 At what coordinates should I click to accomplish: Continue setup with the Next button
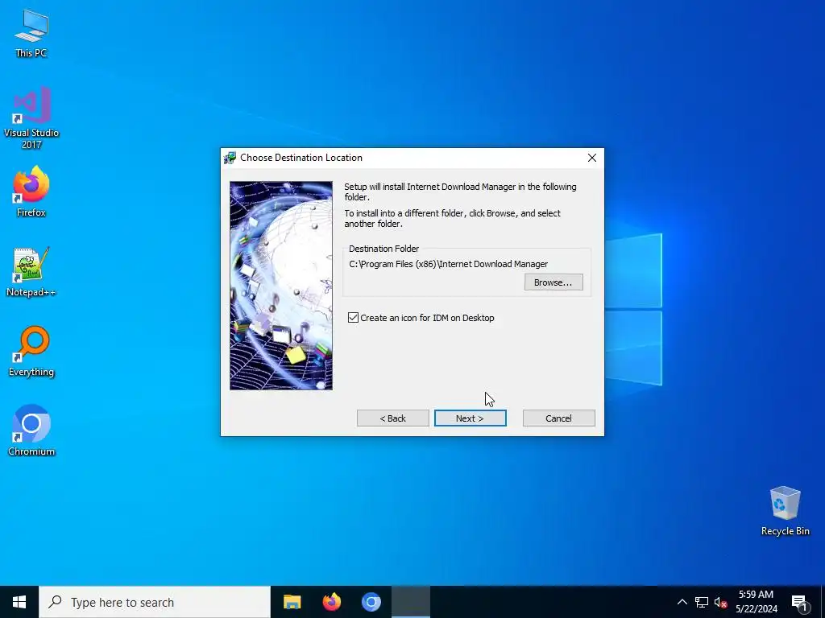(x=470, y=418)
